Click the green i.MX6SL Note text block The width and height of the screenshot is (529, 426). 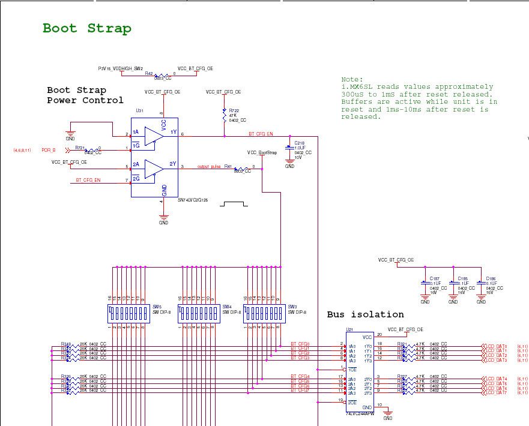419,98
